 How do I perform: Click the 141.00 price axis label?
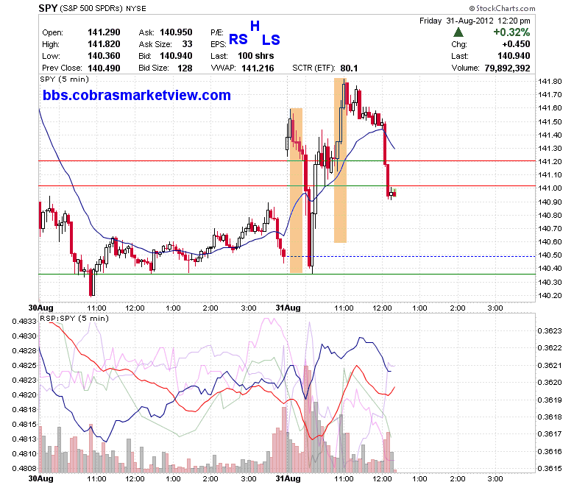point(550,188)
